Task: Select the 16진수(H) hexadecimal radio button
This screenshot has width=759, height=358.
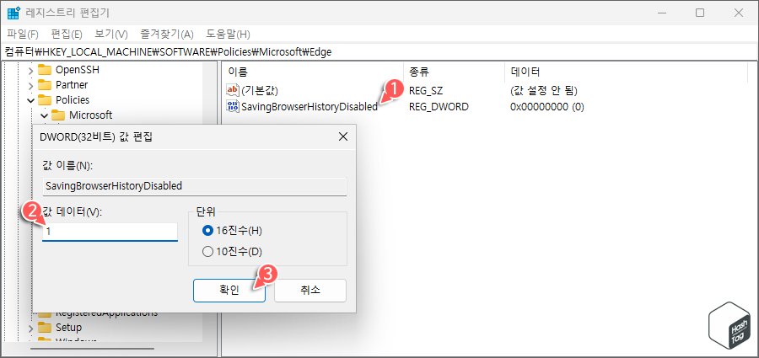Action: point(207,231)
